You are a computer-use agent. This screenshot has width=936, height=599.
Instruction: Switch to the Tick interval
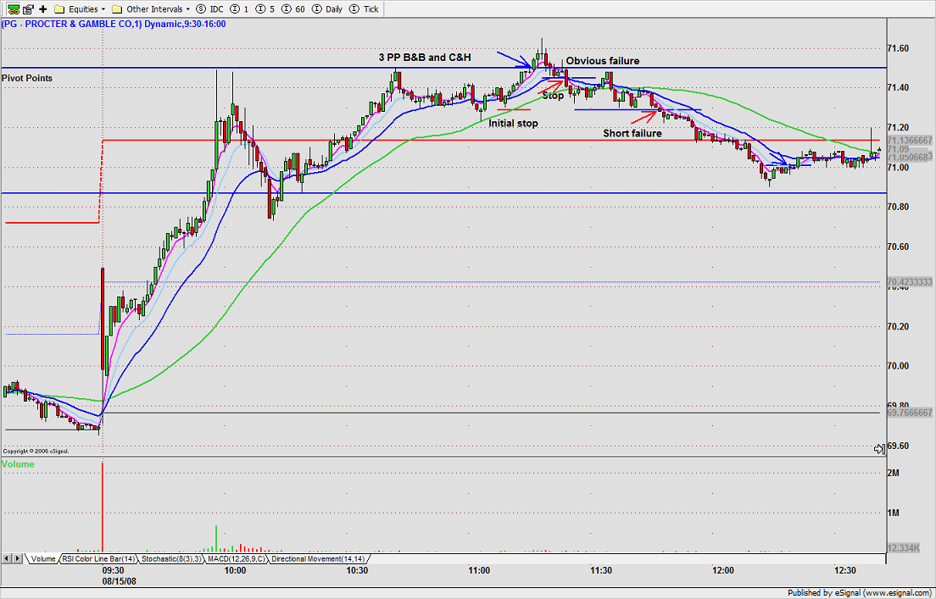click(x=364, y=9)
